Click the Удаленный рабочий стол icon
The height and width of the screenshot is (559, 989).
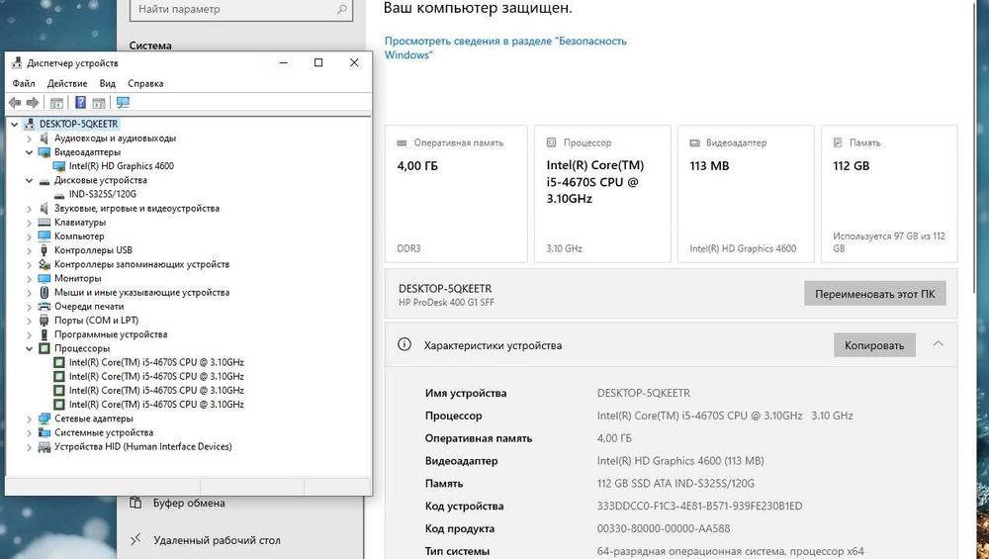point(135,539)
